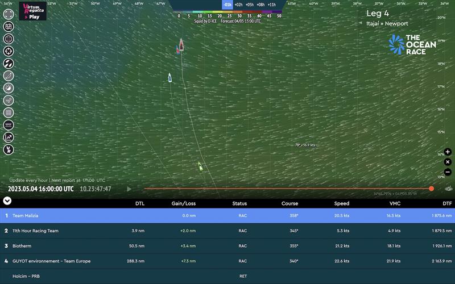
Task: Select the Holcim - PRB row
Action: (x=227, y=276)
